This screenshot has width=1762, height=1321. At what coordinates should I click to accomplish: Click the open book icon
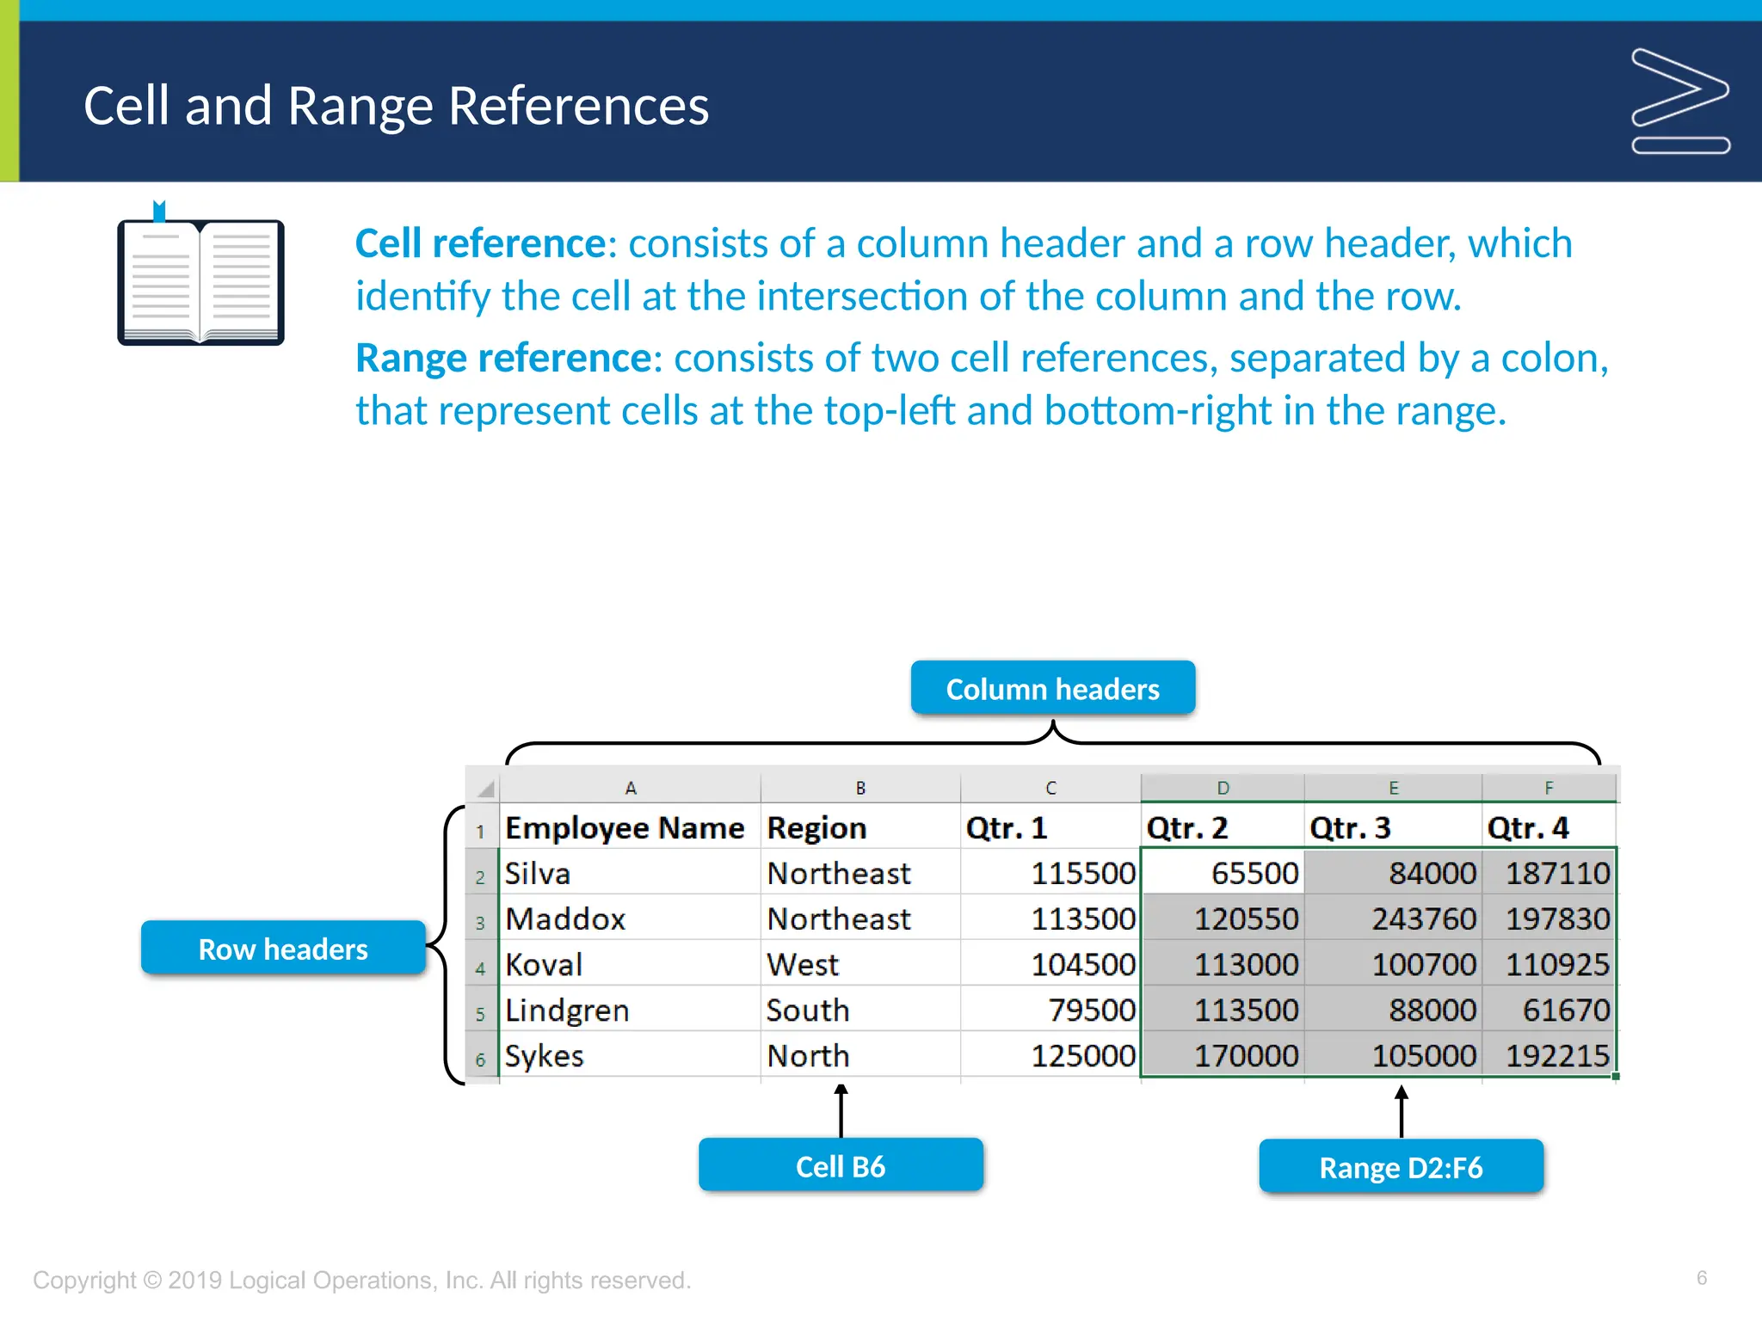pos(200,273)
